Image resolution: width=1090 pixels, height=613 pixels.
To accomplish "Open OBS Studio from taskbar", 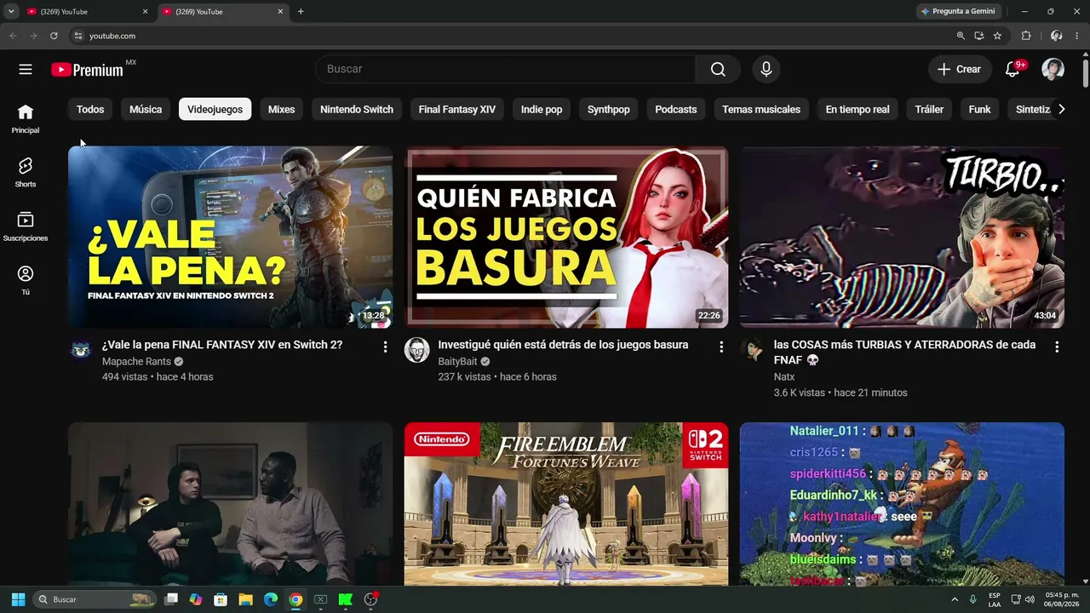I will 370,599.
